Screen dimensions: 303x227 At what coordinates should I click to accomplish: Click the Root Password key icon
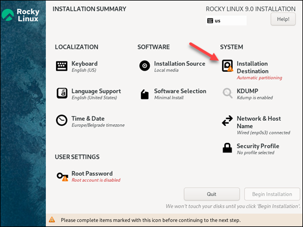coord(62,176)
